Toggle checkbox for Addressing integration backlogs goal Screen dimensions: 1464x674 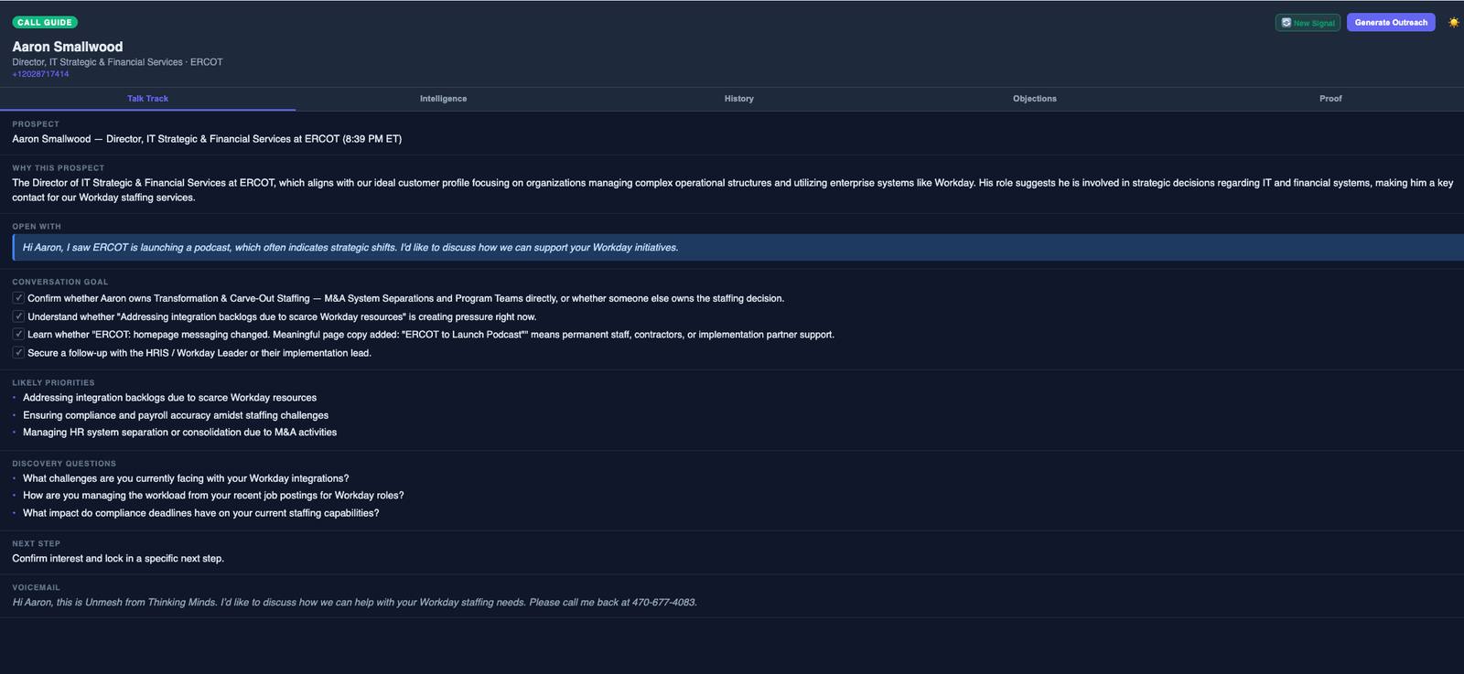[18, 316]
